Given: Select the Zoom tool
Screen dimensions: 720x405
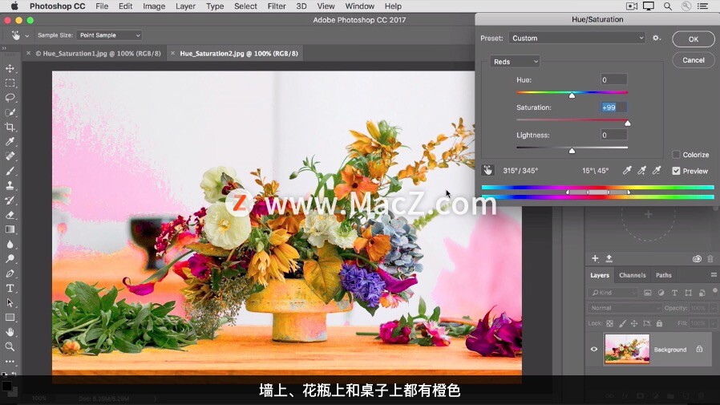Looking at the screenshot, I should coord(10,346).
